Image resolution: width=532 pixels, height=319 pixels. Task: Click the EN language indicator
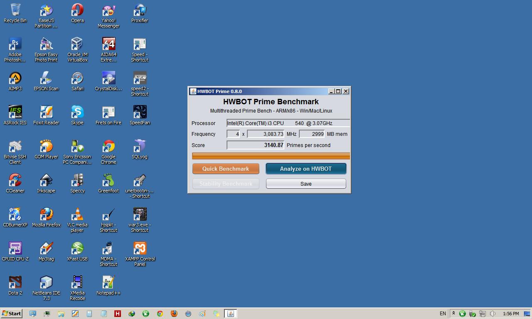point(443,314)
